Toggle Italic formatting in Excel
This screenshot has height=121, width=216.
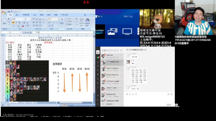pyautogui.click(x=16, y=23)
